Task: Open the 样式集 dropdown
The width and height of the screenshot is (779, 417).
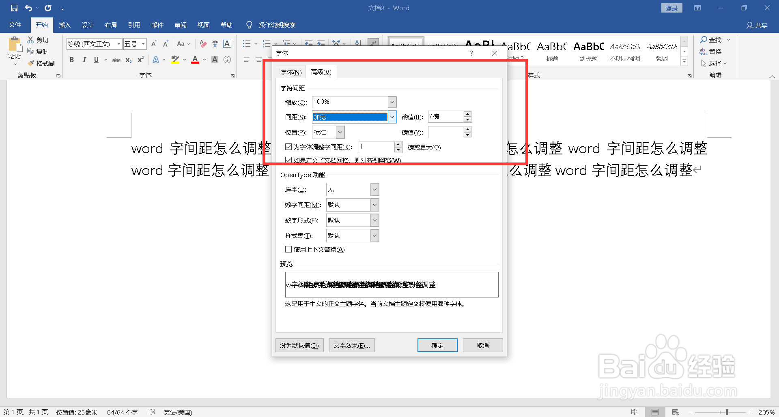Action: pyautogui.click(x=374, y=235)
